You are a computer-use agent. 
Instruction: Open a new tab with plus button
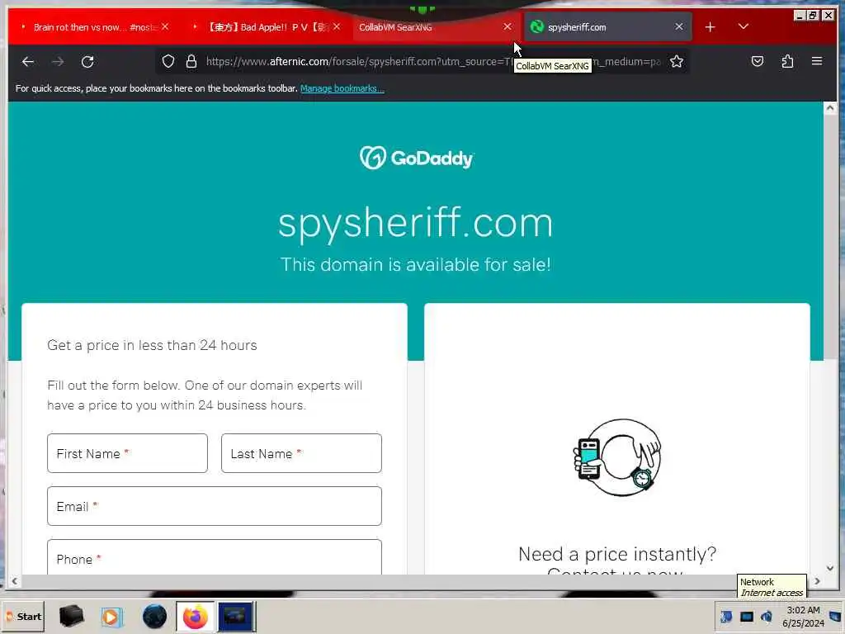(x=710, y=27)
